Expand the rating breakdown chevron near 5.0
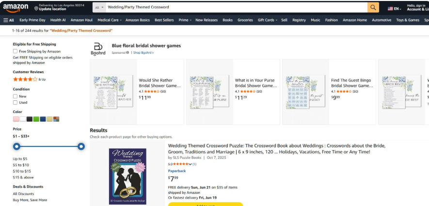Viewport: 429px width, 206px height. (x=190, y=164)
